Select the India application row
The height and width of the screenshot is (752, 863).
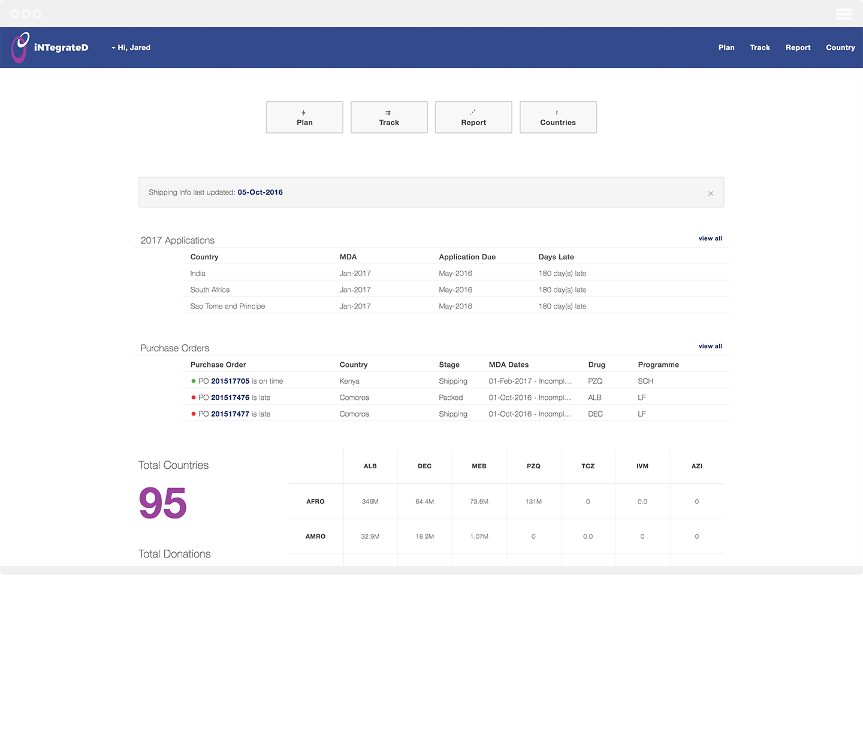pyautogui.click(x=198, y=274)
